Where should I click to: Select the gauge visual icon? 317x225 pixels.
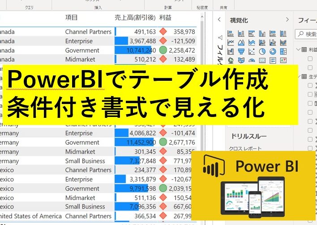point(251,61)
